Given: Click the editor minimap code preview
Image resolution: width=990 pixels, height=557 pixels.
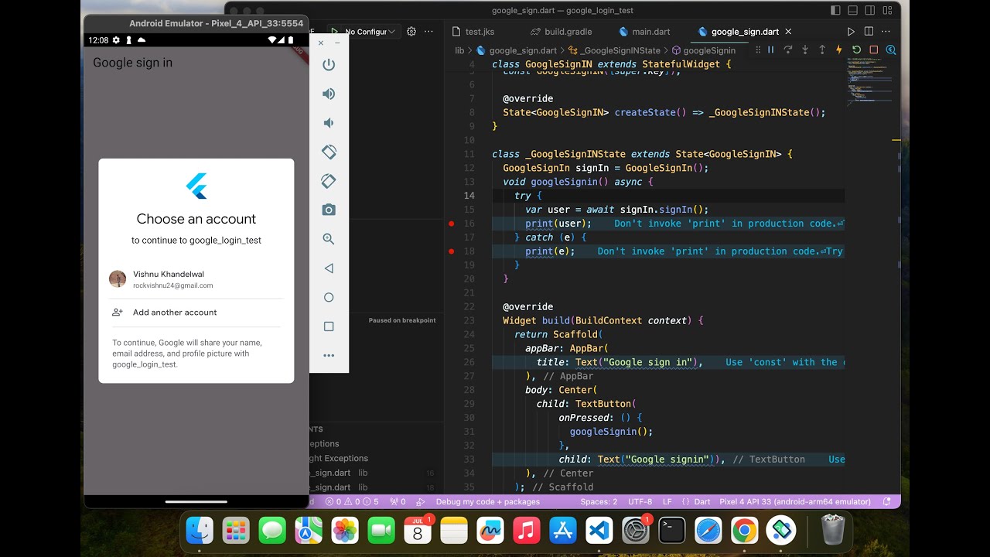Looking at the screenshot, I should click(x=869, y=83).
